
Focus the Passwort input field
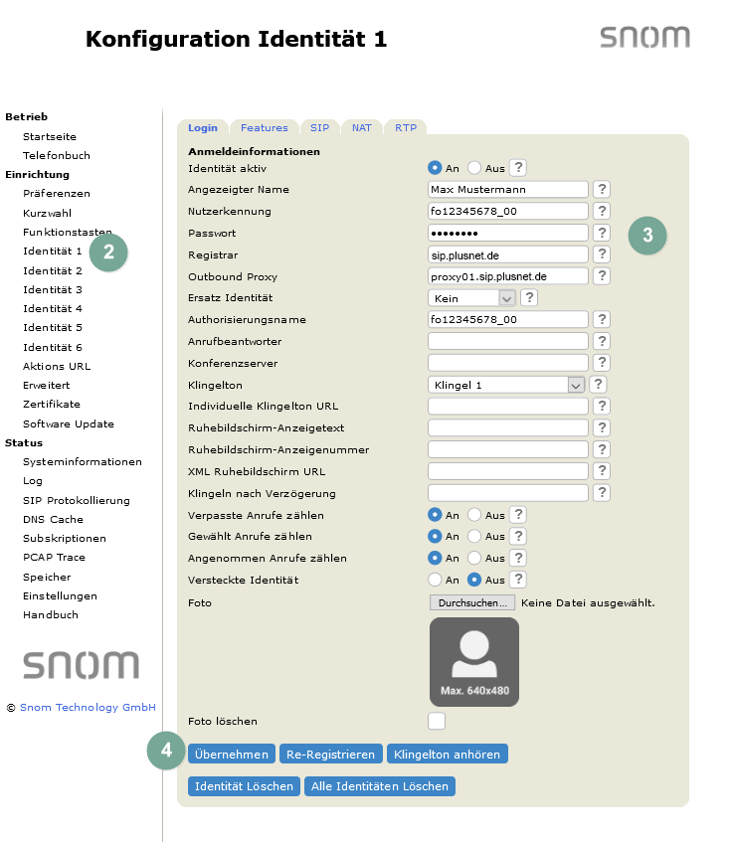pos(508,233)
